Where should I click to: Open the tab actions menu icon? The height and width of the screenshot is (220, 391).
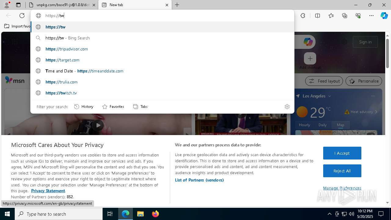pyautogui.click(x=18, y=5)
